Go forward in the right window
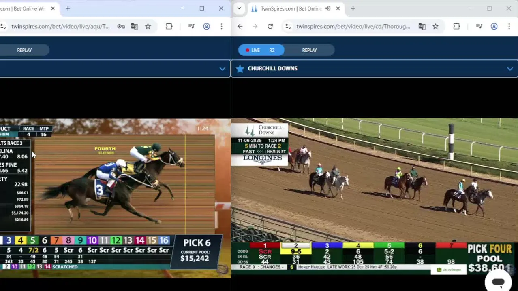 click(255, 26)
